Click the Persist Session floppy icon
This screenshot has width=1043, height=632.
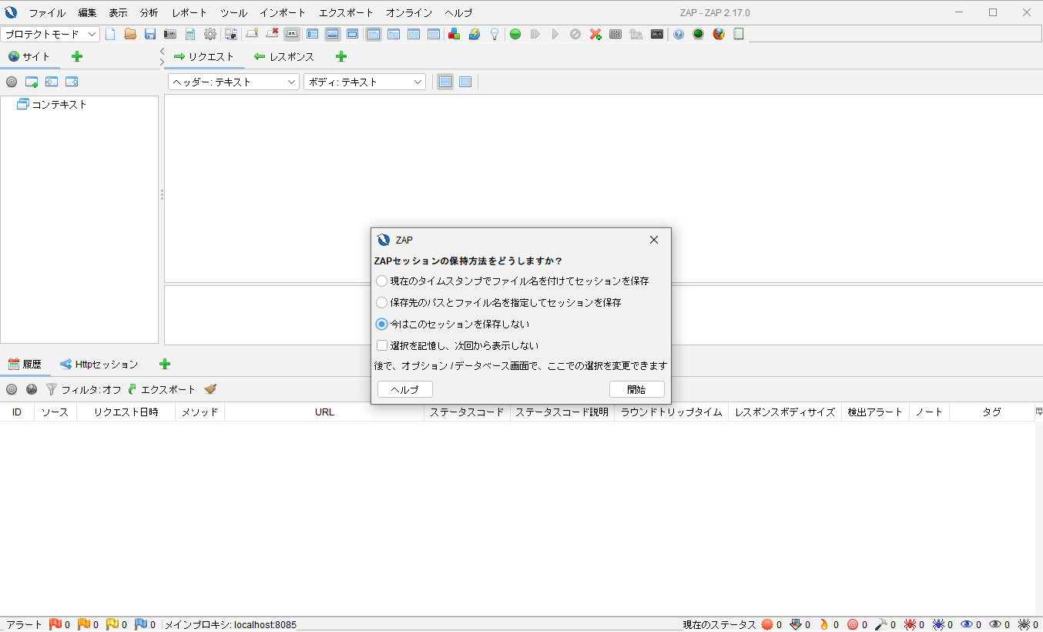coord(150,34)
